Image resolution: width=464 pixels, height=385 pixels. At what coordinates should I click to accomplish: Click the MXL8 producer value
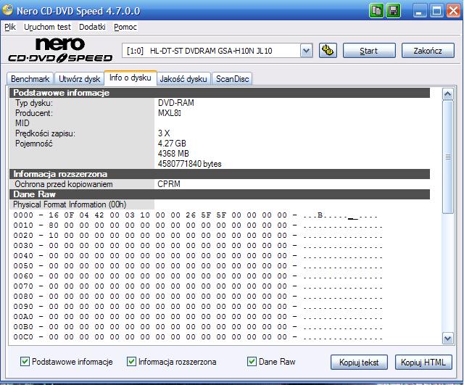(x=169, y=113)
